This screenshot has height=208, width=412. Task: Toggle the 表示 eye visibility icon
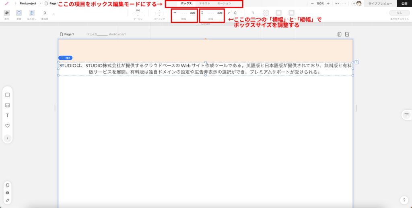tap(7, 13)
